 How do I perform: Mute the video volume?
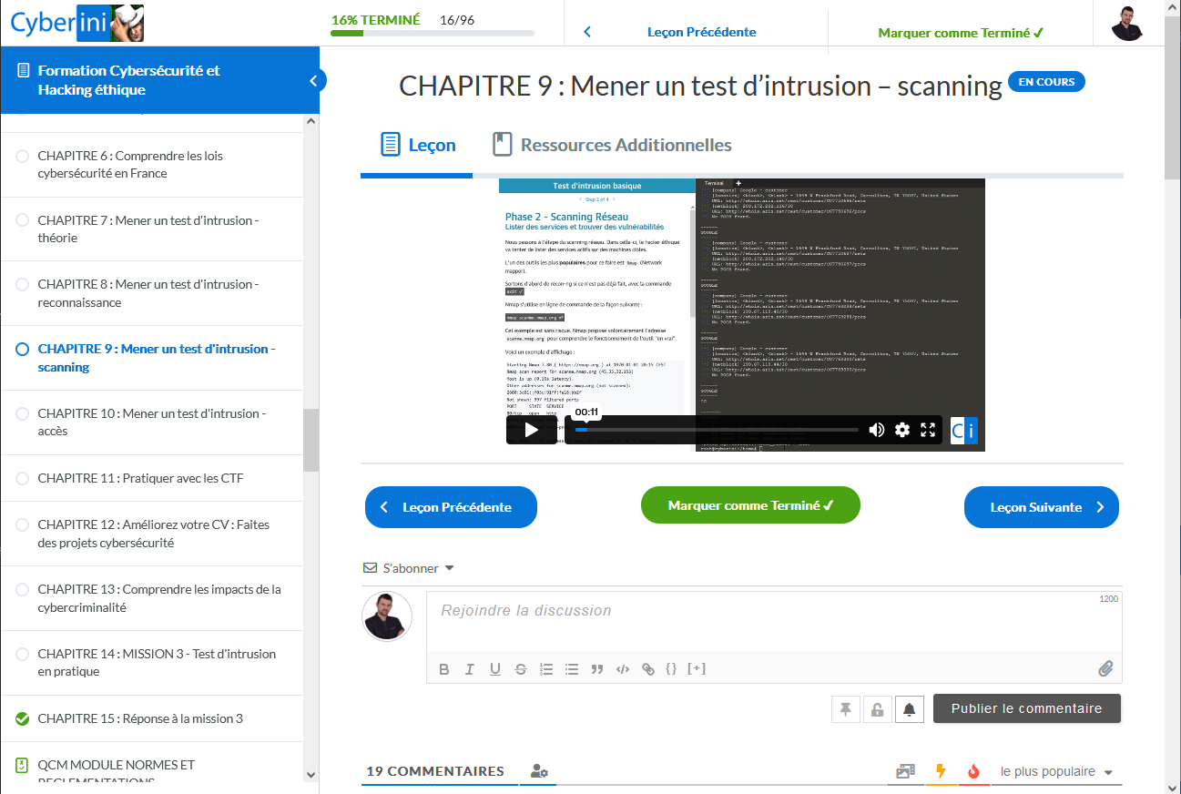[x=876, y=430]
